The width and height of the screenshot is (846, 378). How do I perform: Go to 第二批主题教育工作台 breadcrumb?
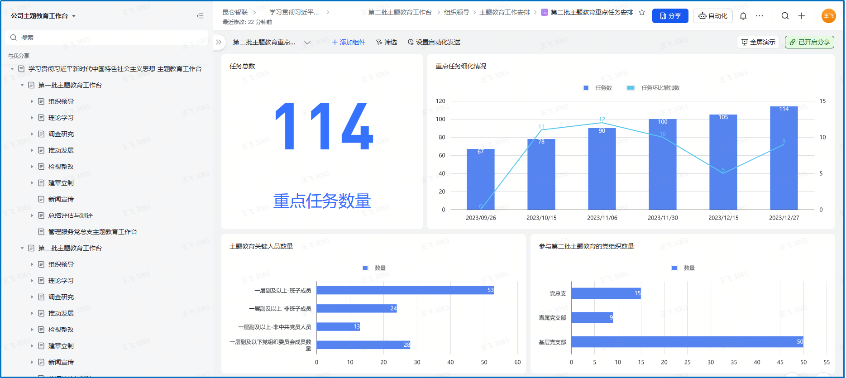[400, 12]
